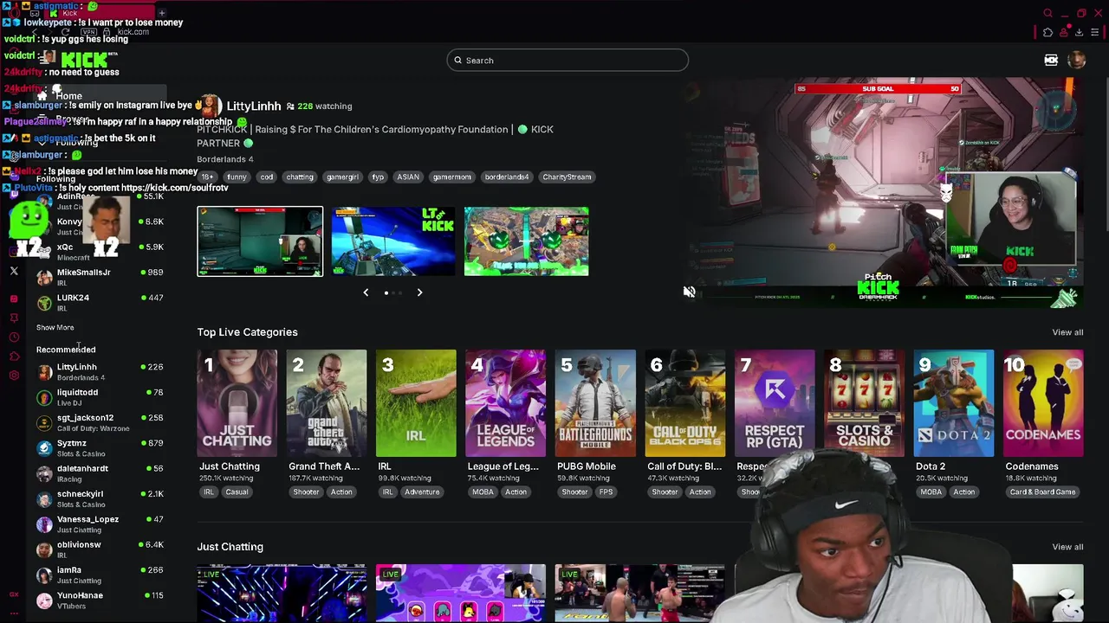Click the 'gamergirl' tag
The image size is (1109, 623).
point(342,177)
